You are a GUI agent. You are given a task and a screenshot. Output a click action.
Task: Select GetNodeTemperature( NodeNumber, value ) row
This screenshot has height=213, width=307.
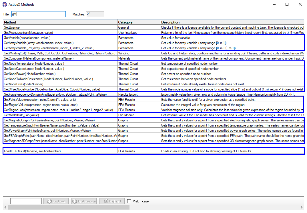(x=153, y=64)
